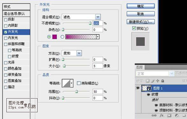Select the 图层 1 layer name
This screenshot has height=119, width=187.
click(158, 88)
